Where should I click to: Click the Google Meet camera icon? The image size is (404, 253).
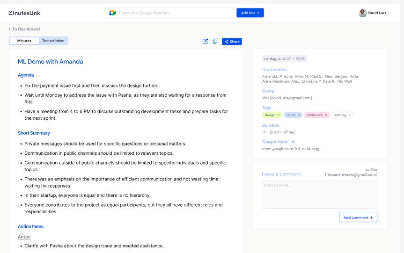click(112, 13)
